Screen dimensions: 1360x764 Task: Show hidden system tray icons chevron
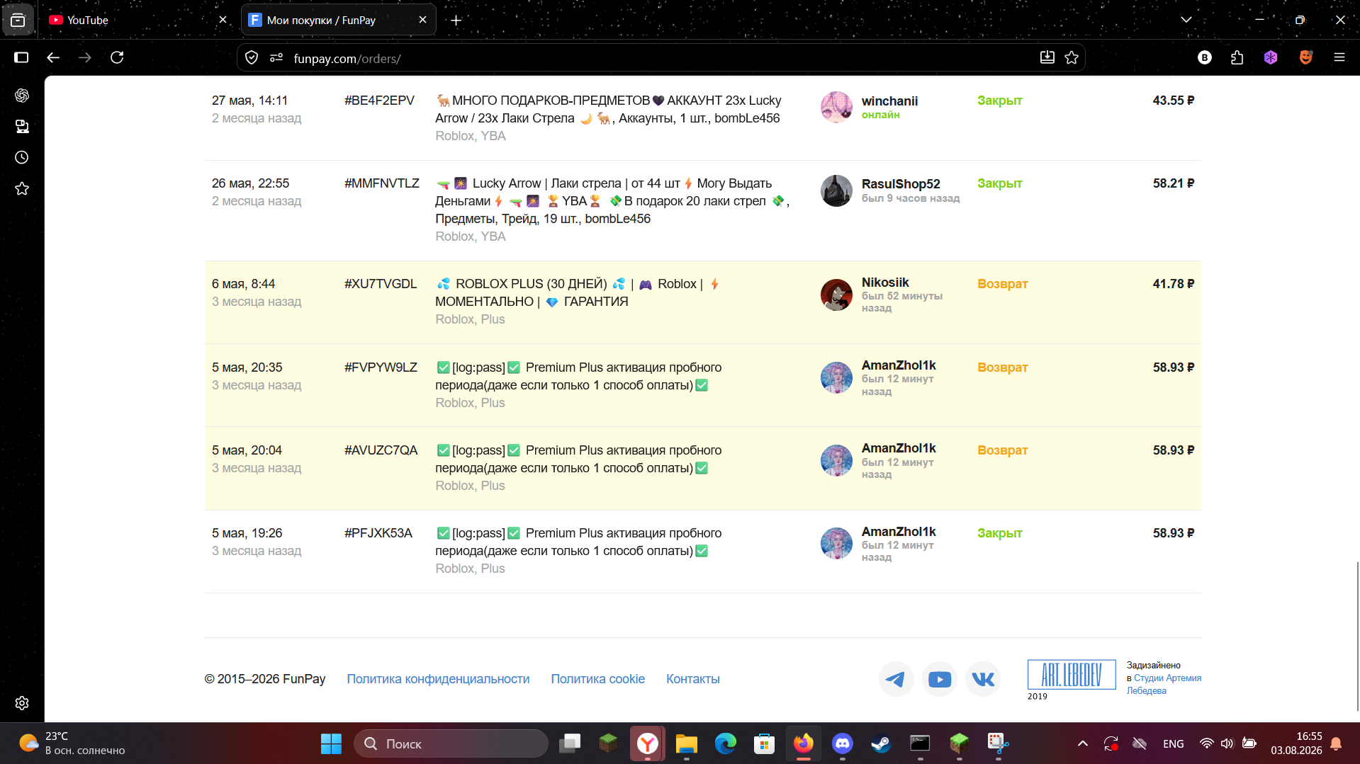pyautogui.click(x=1082, y=743)
